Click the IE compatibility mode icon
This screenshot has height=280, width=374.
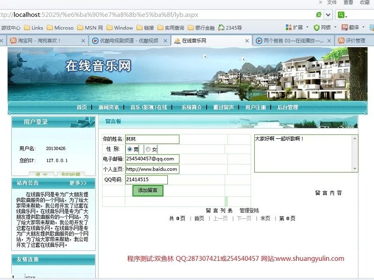pyautogui.click(x=319, y=15)
